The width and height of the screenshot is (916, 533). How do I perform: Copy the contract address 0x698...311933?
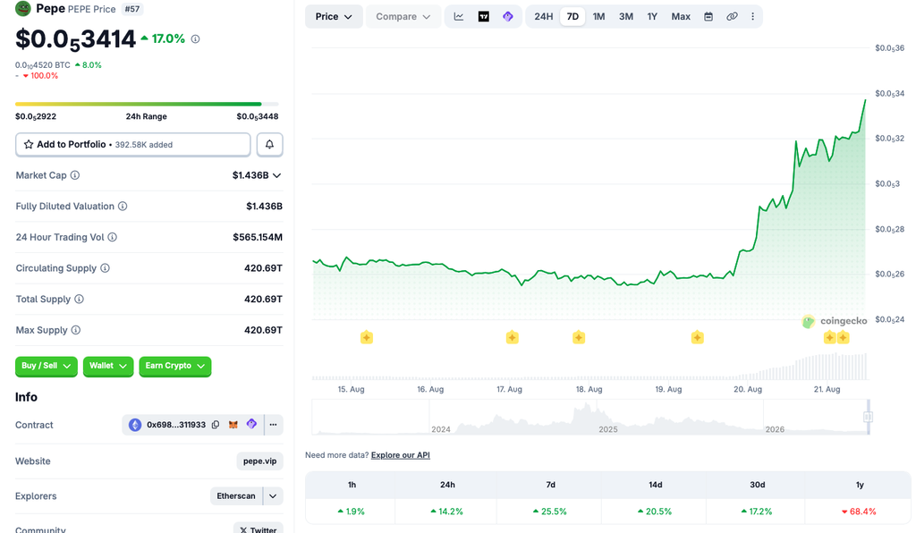pos(216,425)
